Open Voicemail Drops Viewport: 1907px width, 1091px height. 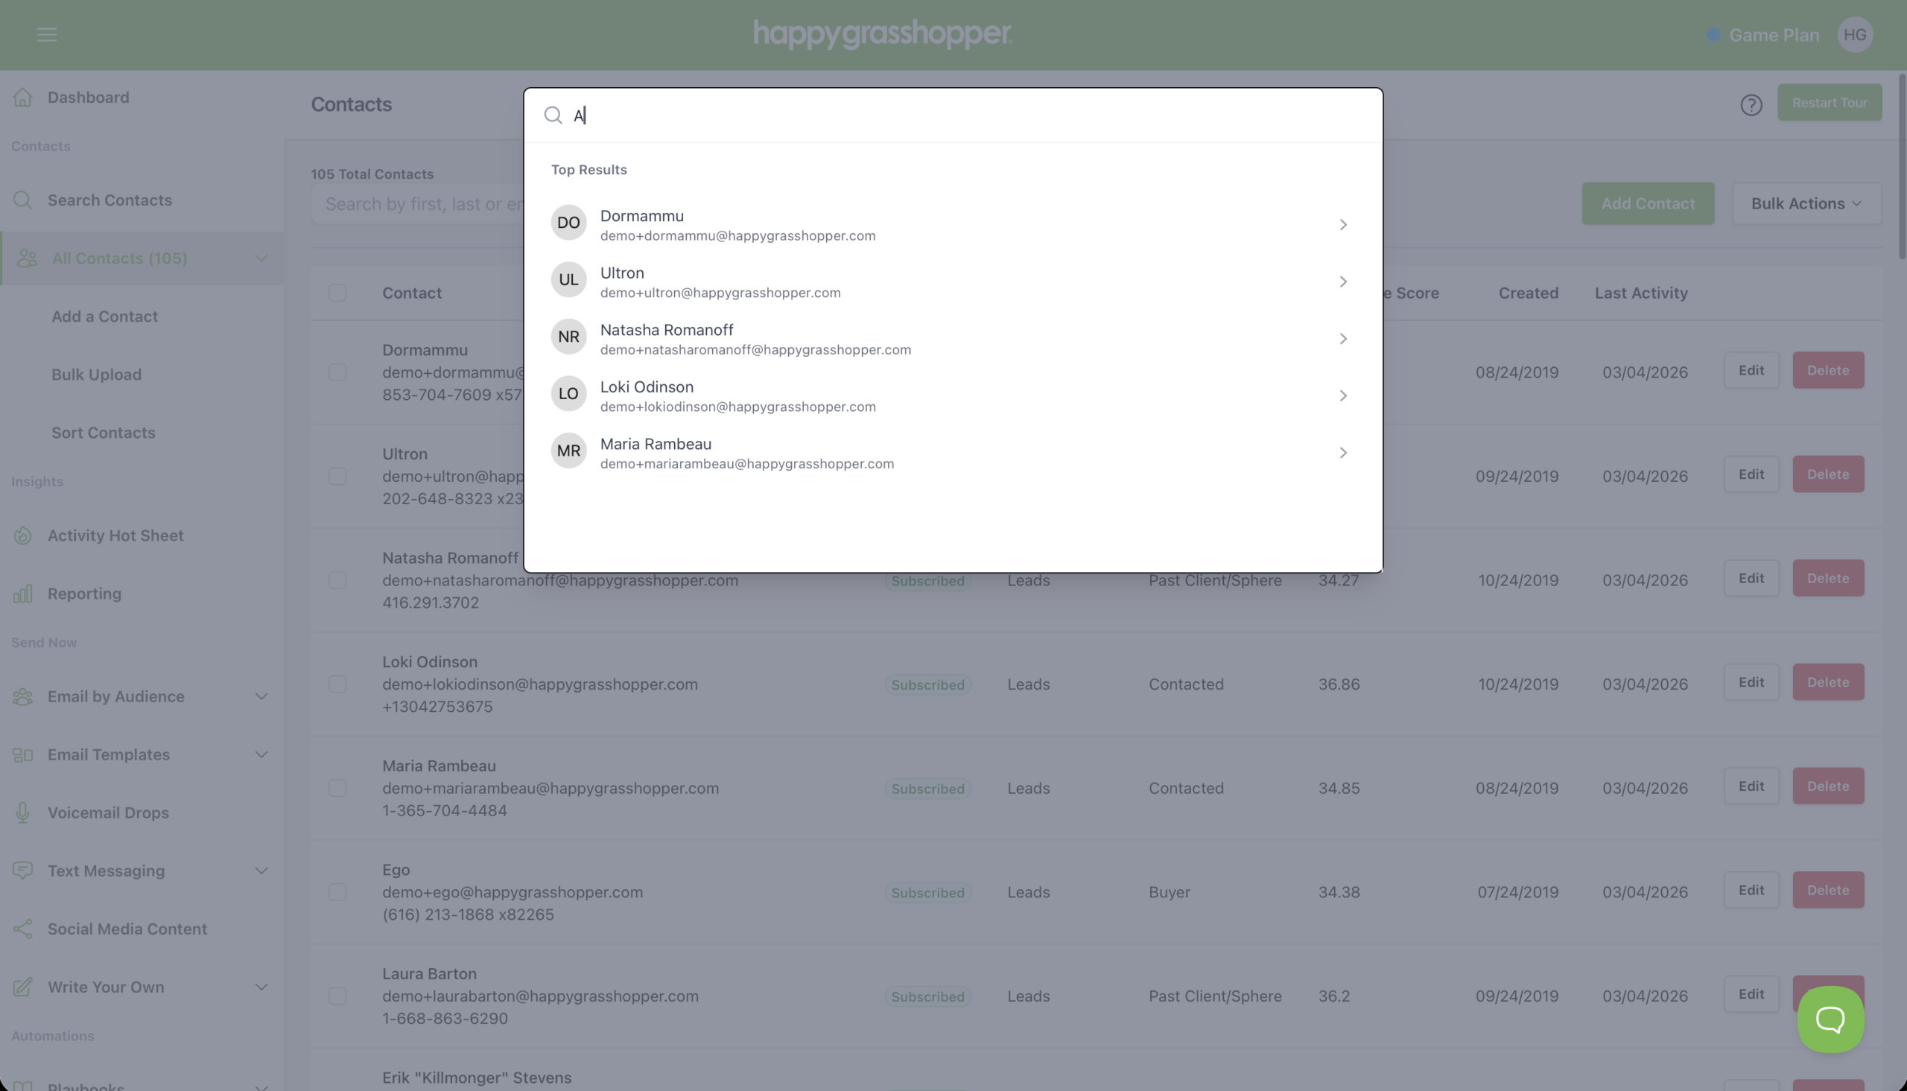coord(109,813)
